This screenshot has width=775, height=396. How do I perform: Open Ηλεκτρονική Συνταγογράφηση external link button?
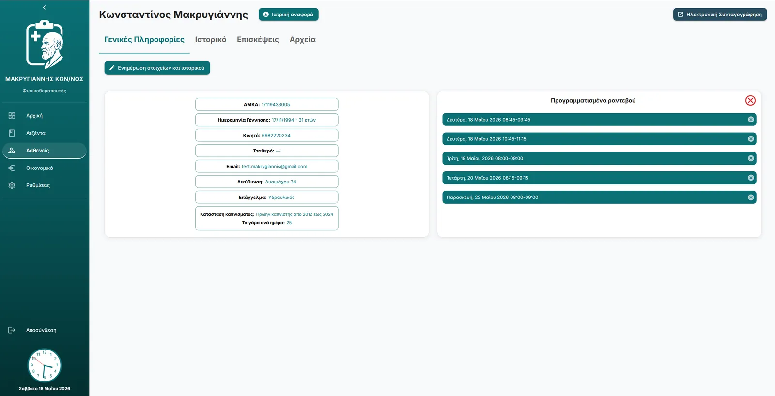(720, 15)
